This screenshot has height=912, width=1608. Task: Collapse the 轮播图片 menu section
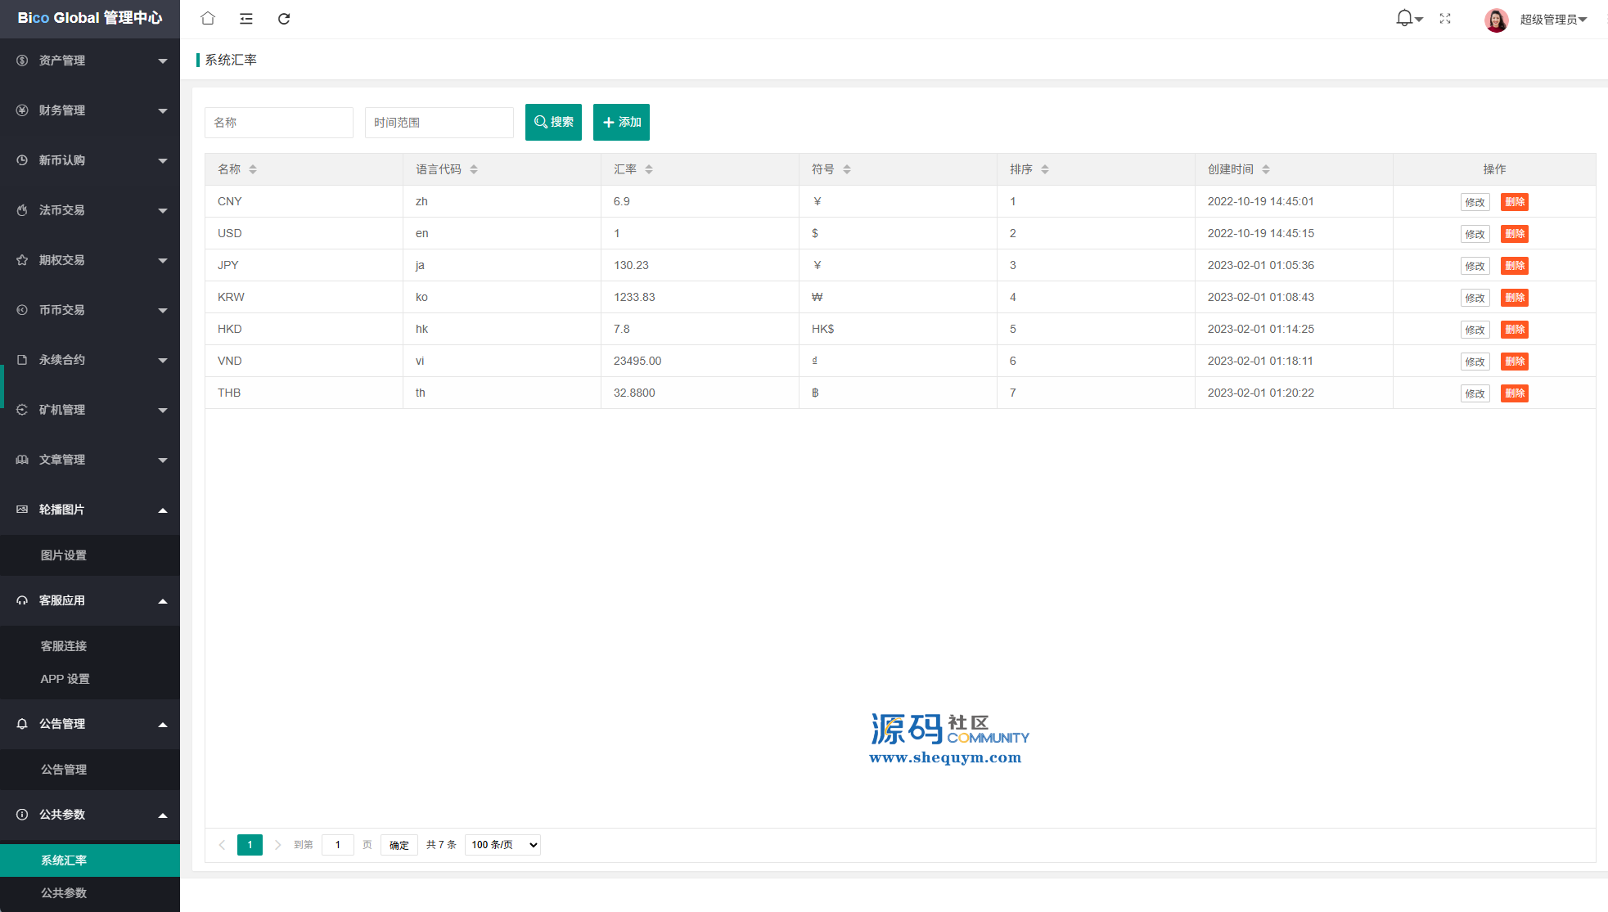[90, 510]
